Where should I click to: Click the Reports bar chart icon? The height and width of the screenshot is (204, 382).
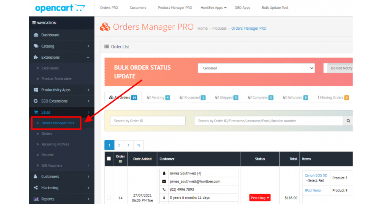click(x=36, y=199)
